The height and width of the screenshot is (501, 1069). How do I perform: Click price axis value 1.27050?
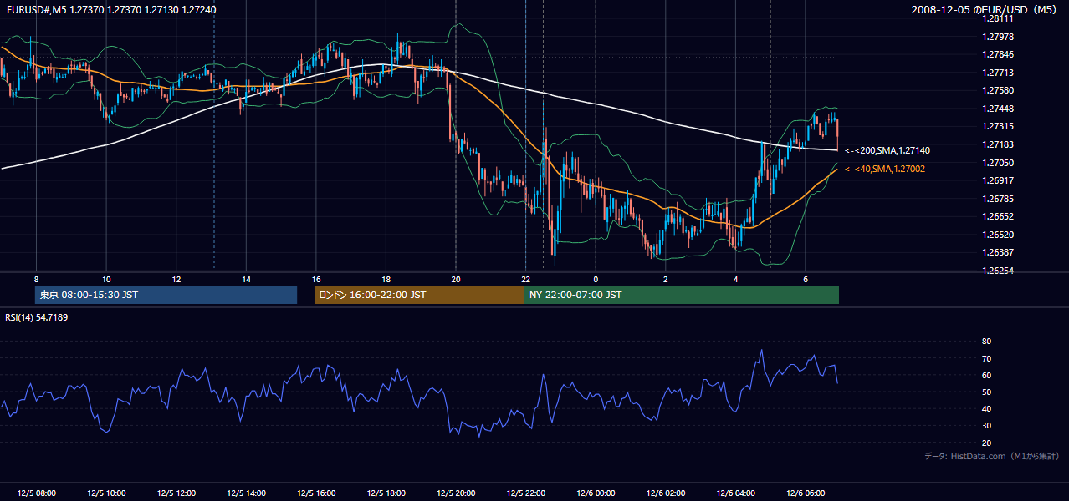point(998,163)
